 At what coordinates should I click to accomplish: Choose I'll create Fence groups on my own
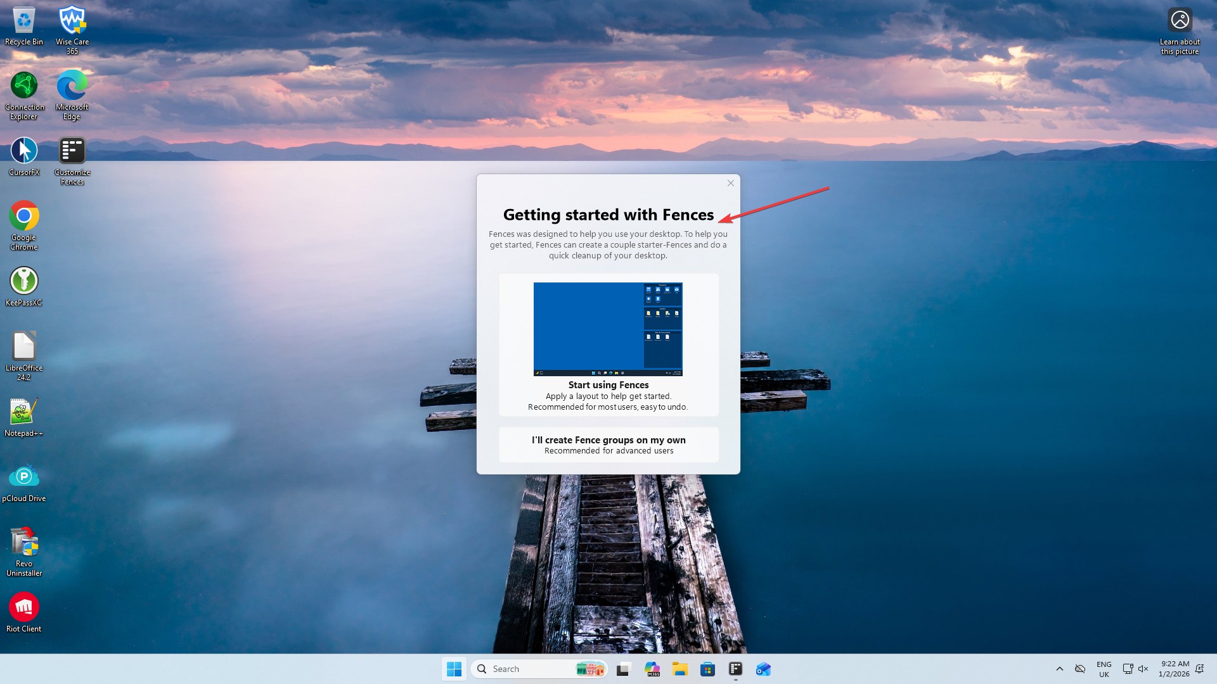coord(608,444)
